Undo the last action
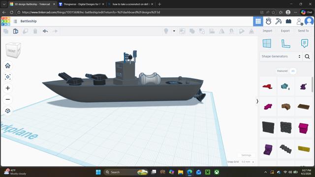The width and height of the screenshot is (315, 177). click(45, 31)
